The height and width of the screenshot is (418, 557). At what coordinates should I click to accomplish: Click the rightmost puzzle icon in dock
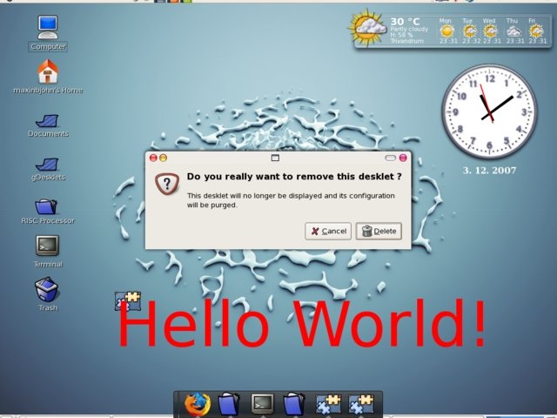(360, 404)
